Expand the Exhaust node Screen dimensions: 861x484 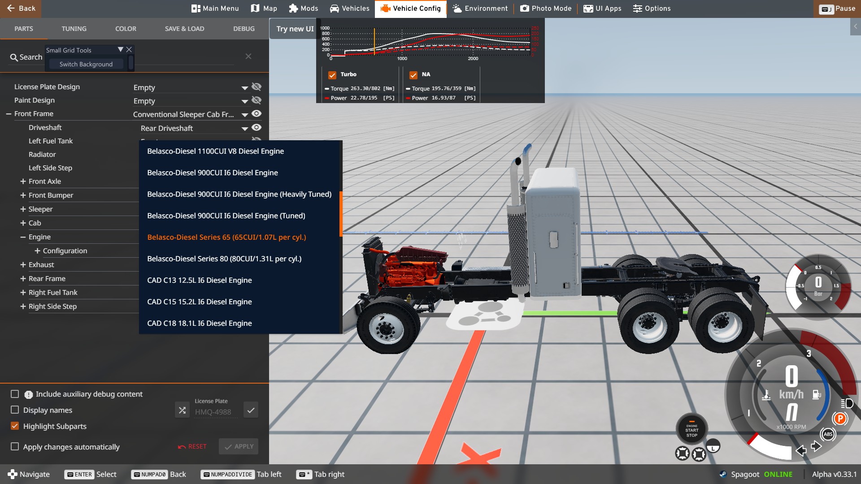[23, 265]
